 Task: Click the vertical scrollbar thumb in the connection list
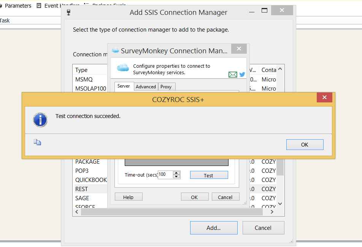(x=280, y=167)
